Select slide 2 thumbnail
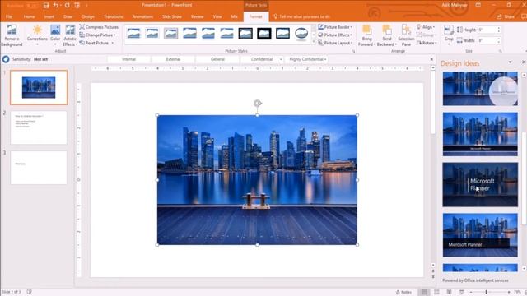 pyautogui.click(x=39, y=128)
